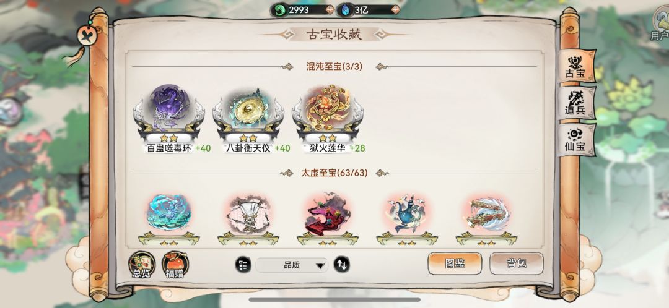Open the 福赠 gift bag icon
Screen dimensions: 669x308
click(175, 265)
